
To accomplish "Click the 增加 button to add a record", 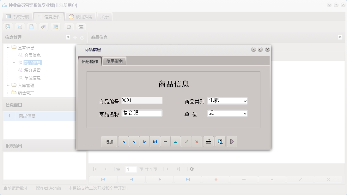I will 109,141.
